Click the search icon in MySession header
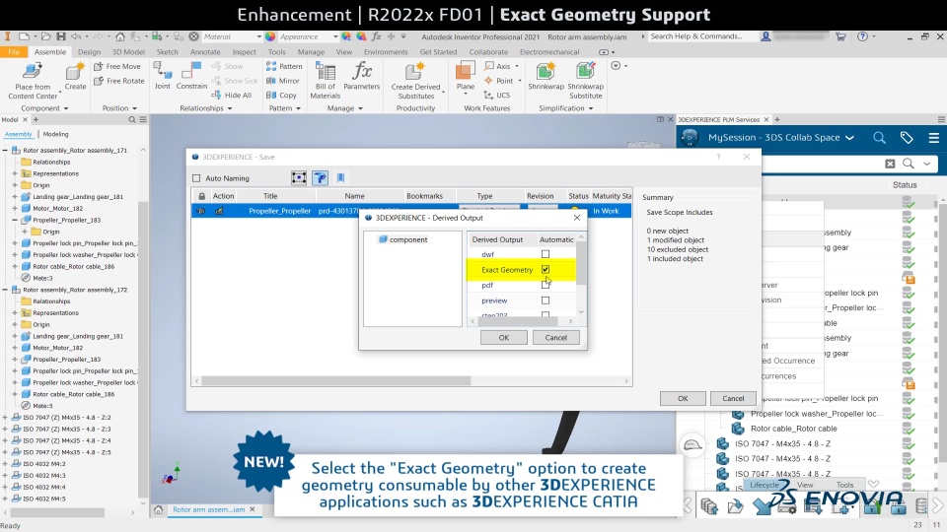 (879, 138)
